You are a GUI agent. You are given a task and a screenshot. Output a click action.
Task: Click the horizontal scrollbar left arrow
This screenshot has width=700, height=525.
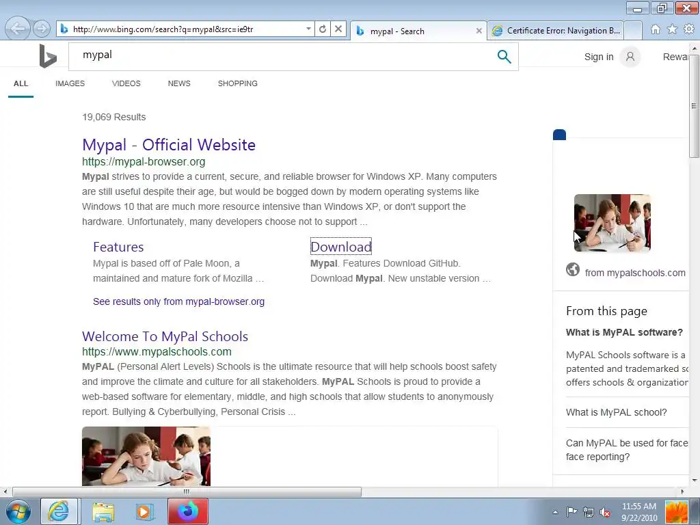click(5, 492)
